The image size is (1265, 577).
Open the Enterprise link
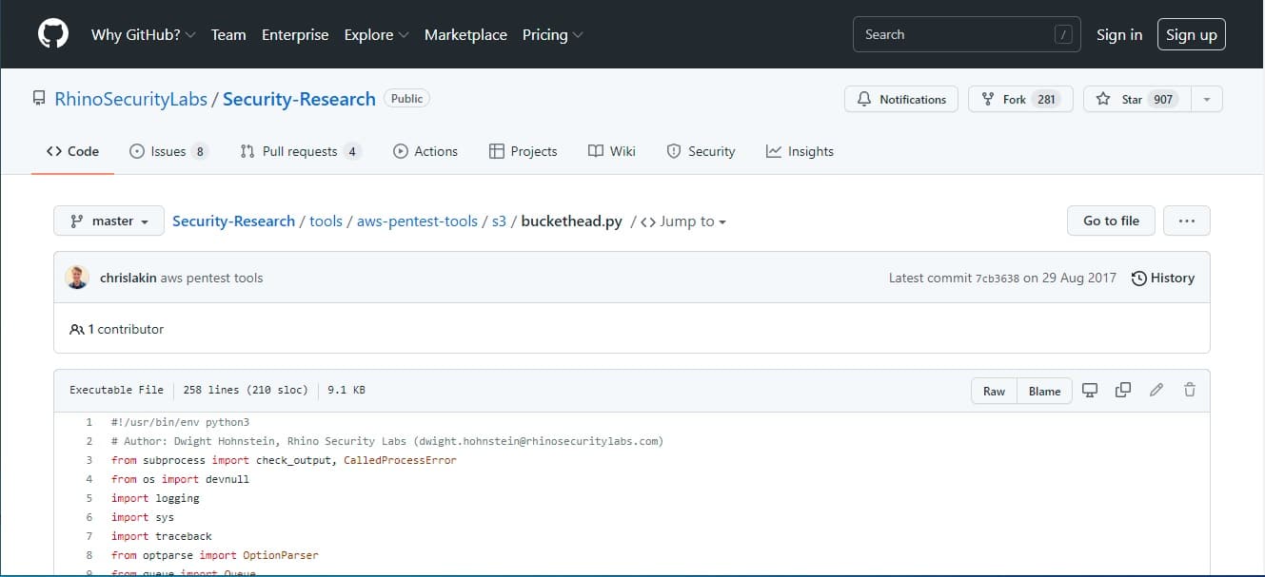(295, 34)
